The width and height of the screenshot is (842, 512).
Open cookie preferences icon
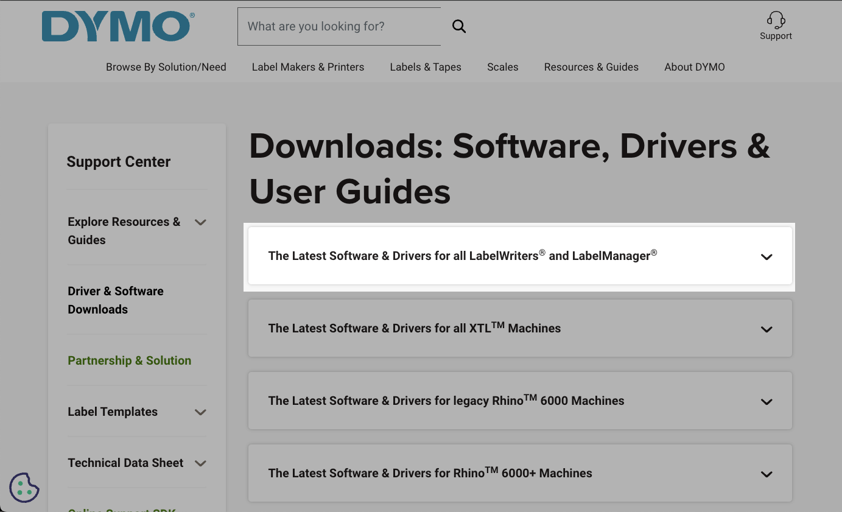[24, 487]
